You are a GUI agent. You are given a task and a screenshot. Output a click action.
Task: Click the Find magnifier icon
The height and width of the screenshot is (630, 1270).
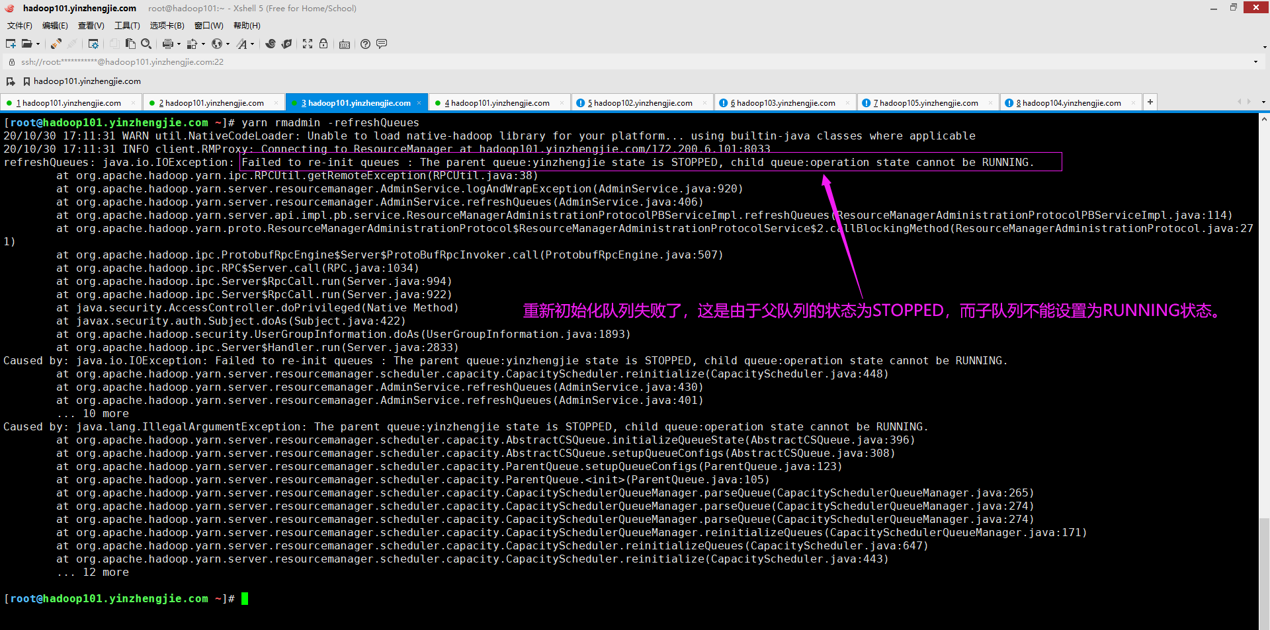click(x=146, y=44)
